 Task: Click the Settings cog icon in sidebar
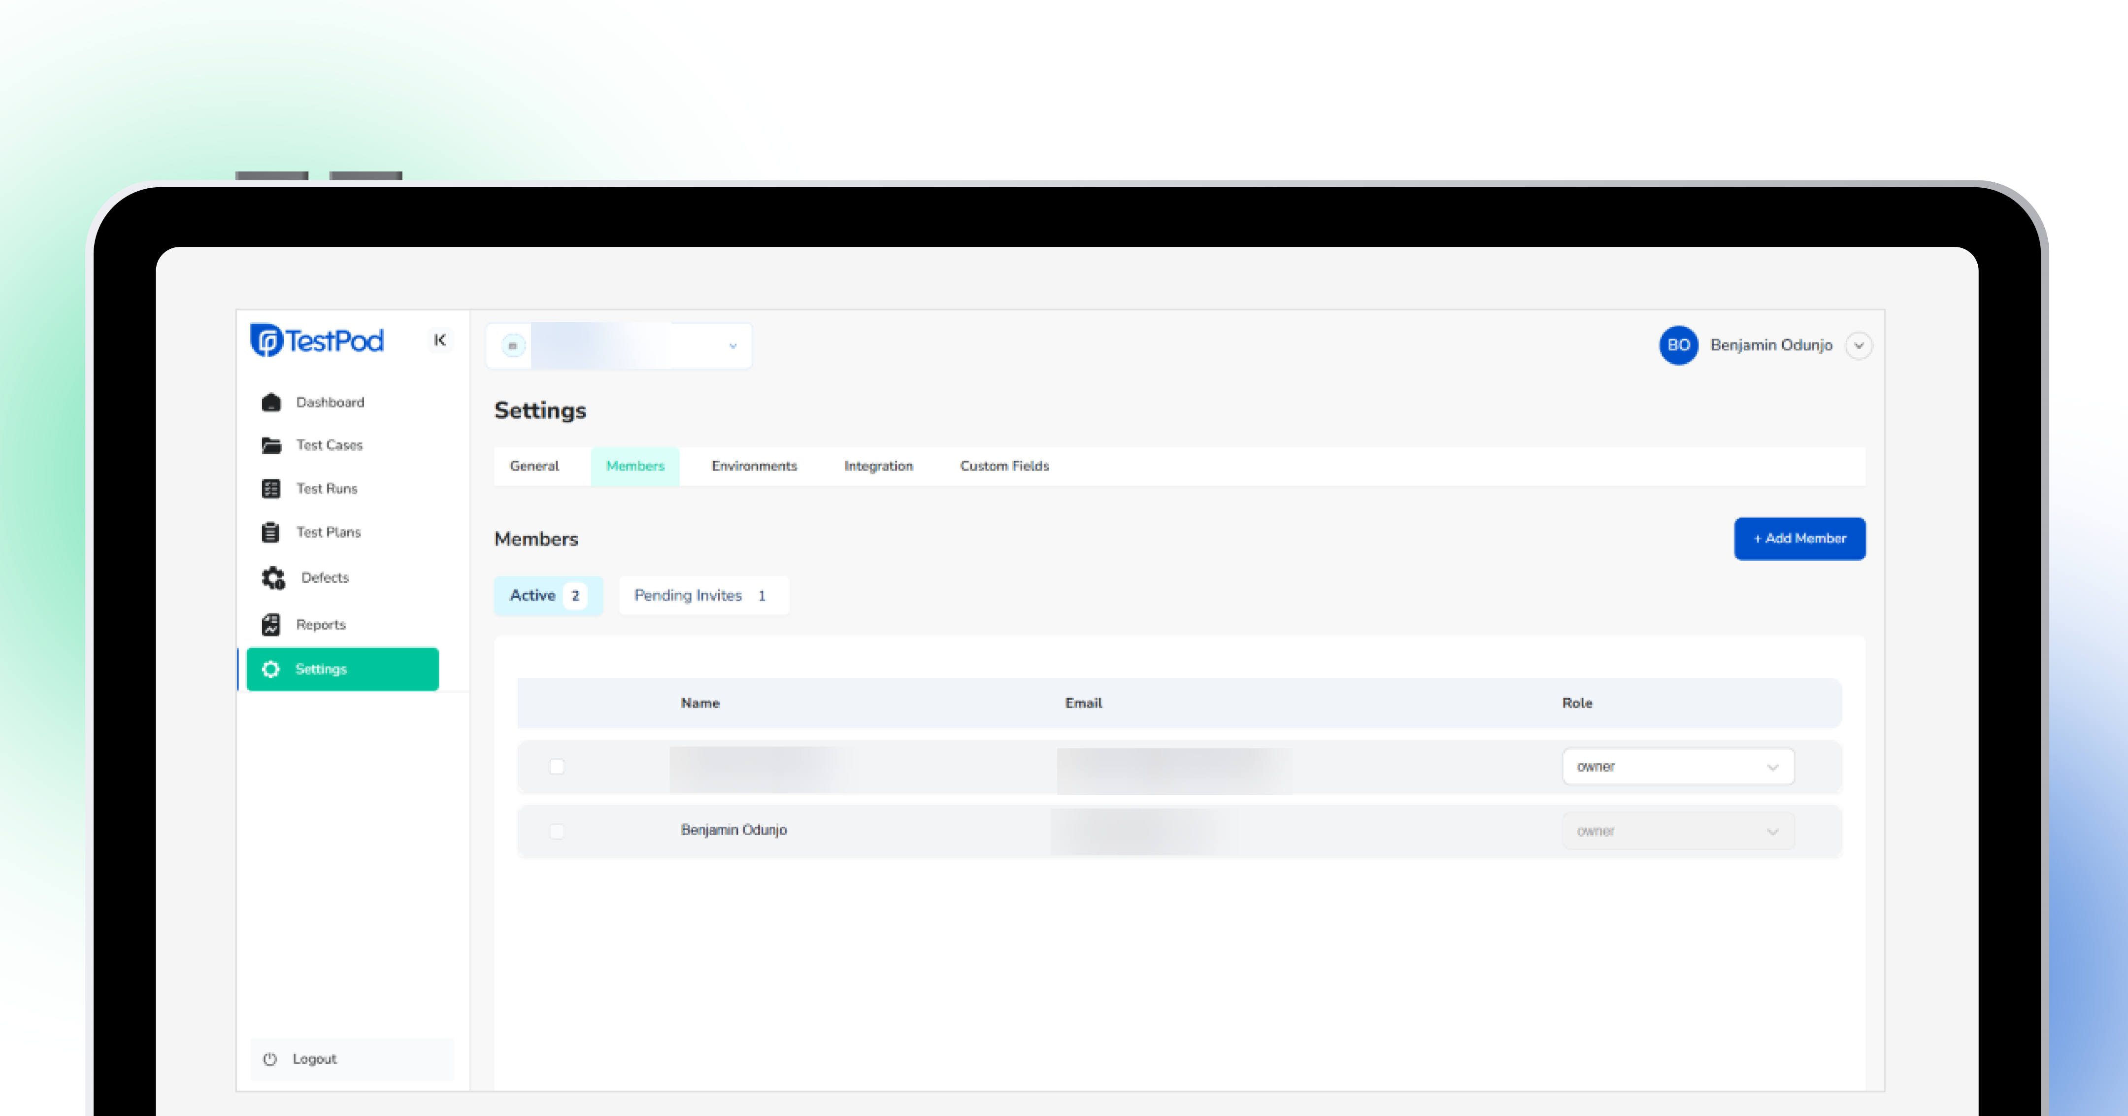point(271,669)
